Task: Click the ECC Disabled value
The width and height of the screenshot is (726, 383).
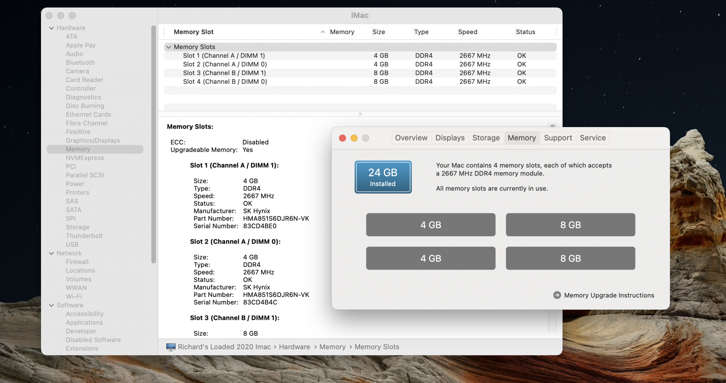Action: [x=256, y=142]
